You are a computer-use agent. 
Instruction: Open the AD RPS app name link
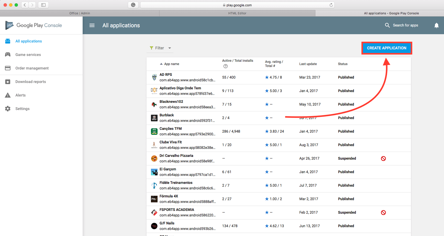[x=166, y=75]
